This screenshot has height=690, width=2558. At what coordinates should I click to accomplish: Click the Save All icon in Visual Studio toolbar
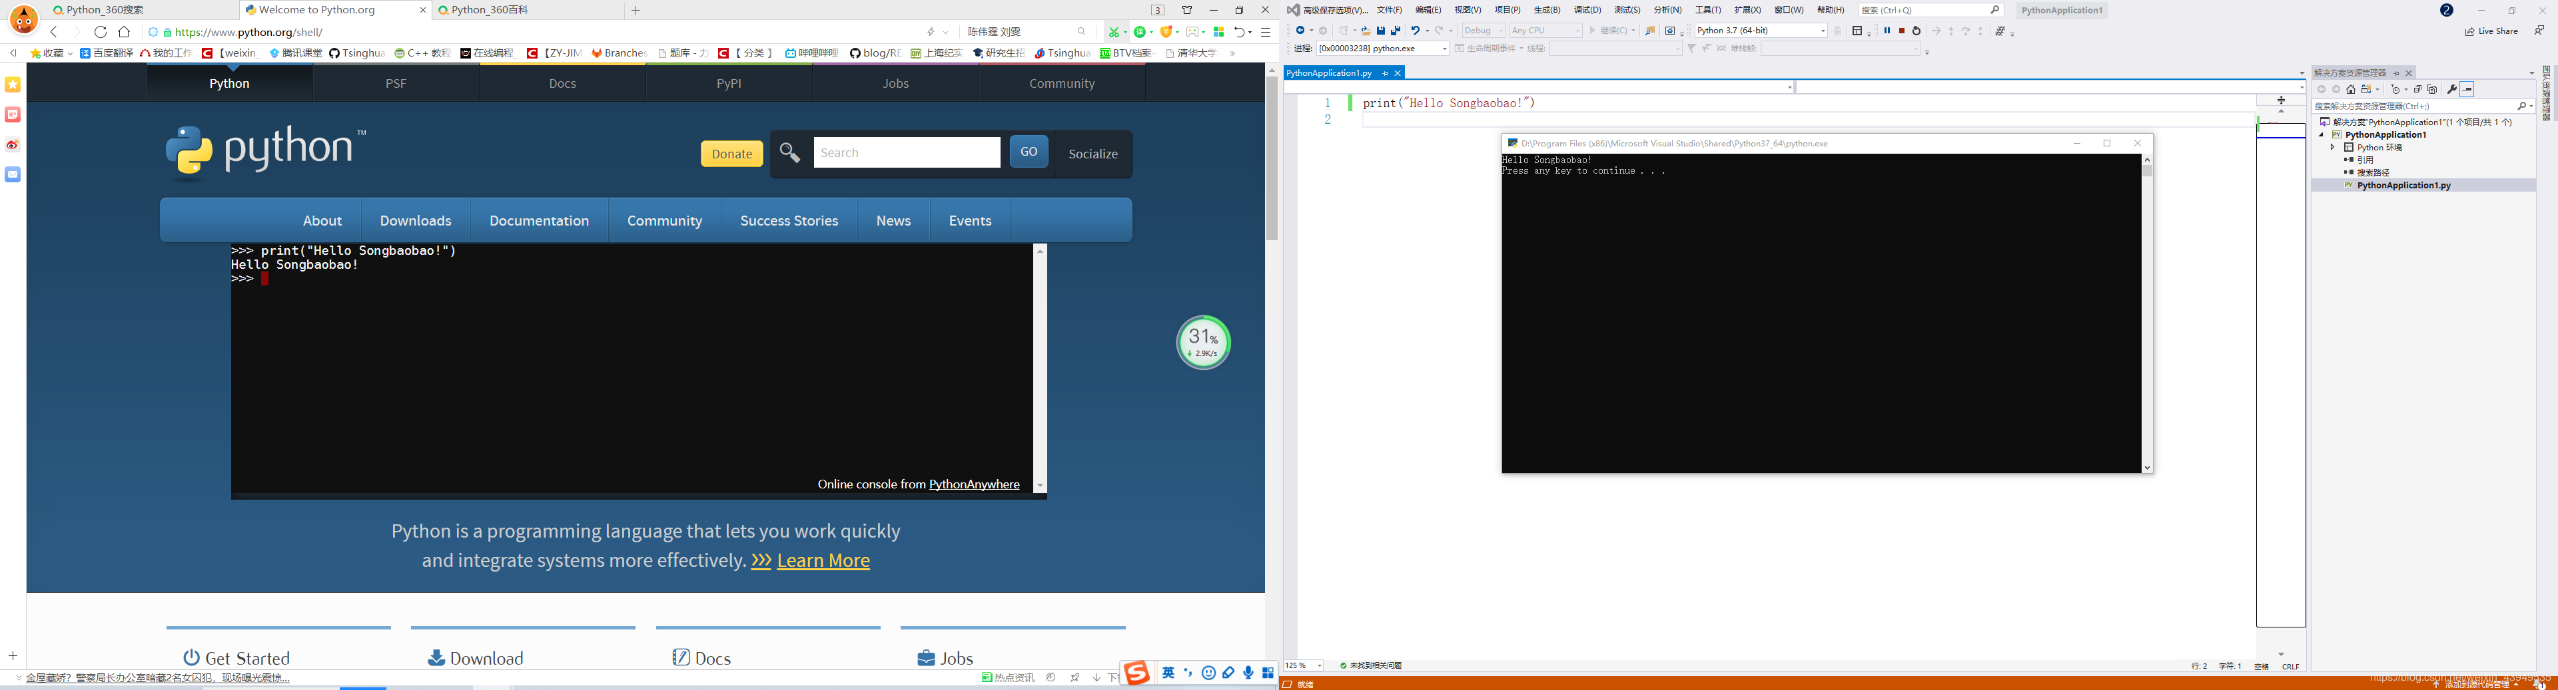[1396, 31]
